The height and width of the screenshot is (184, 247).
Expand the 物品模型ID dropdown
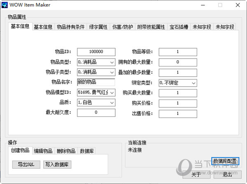coord(96,92)
